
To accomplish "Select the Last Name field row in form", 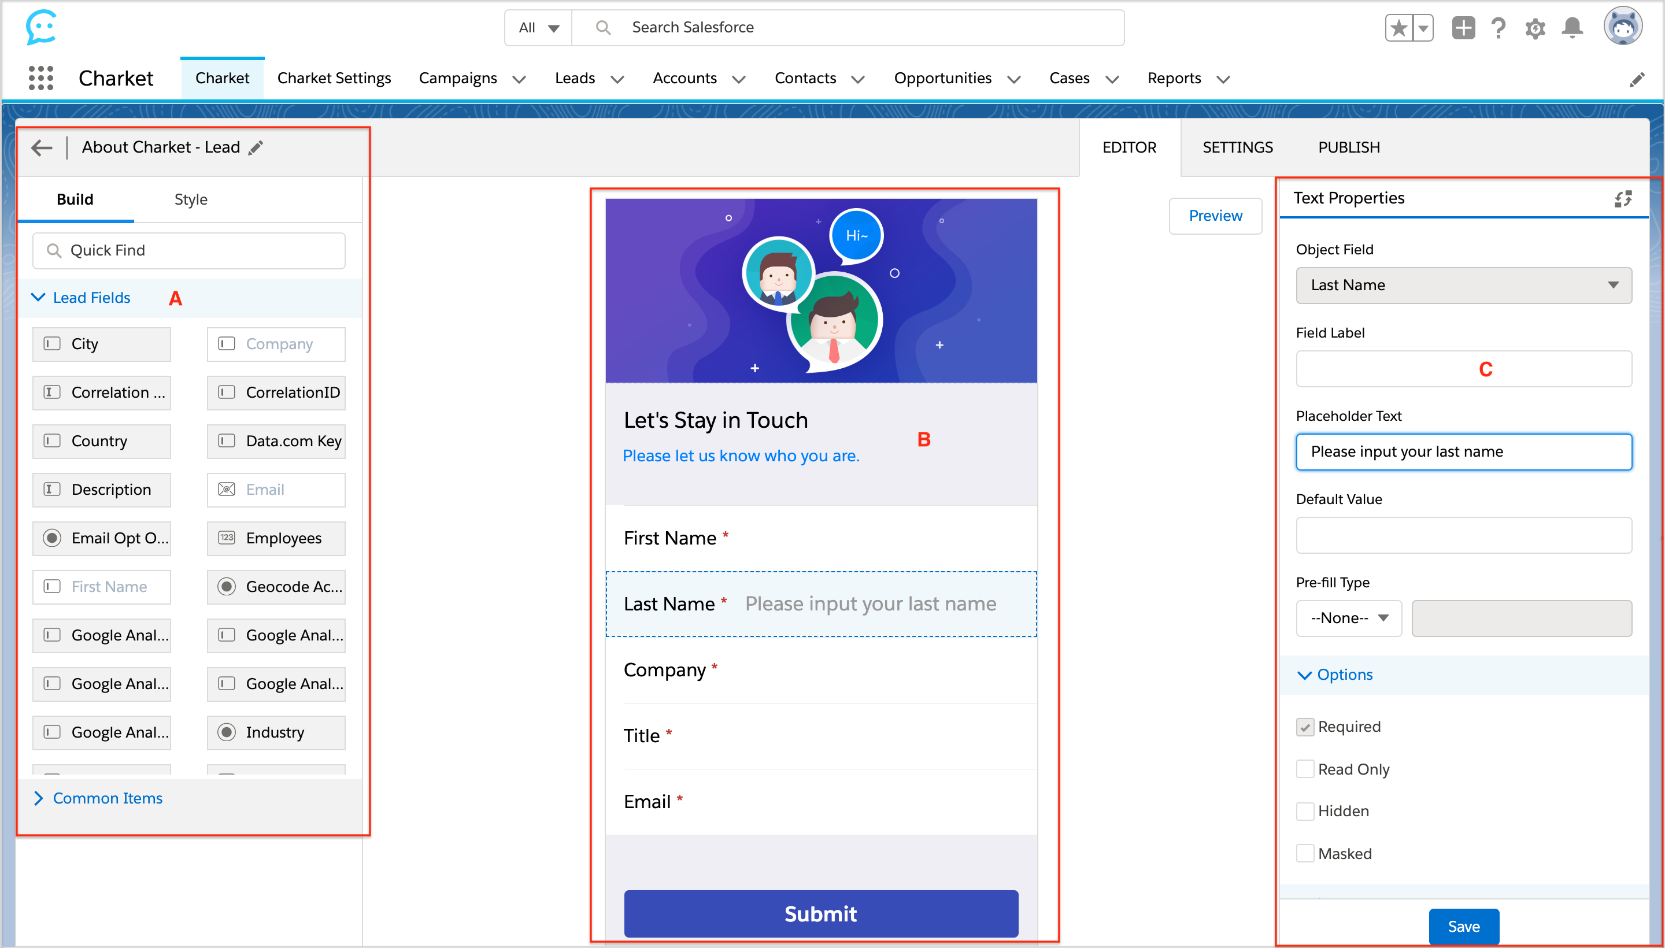I will coord(821,604).
